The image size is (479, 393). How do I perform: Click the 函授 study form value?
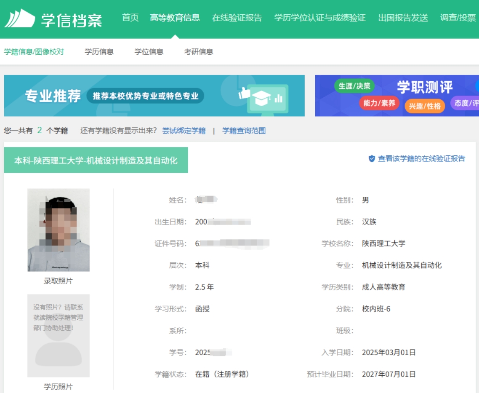point(202,309)
